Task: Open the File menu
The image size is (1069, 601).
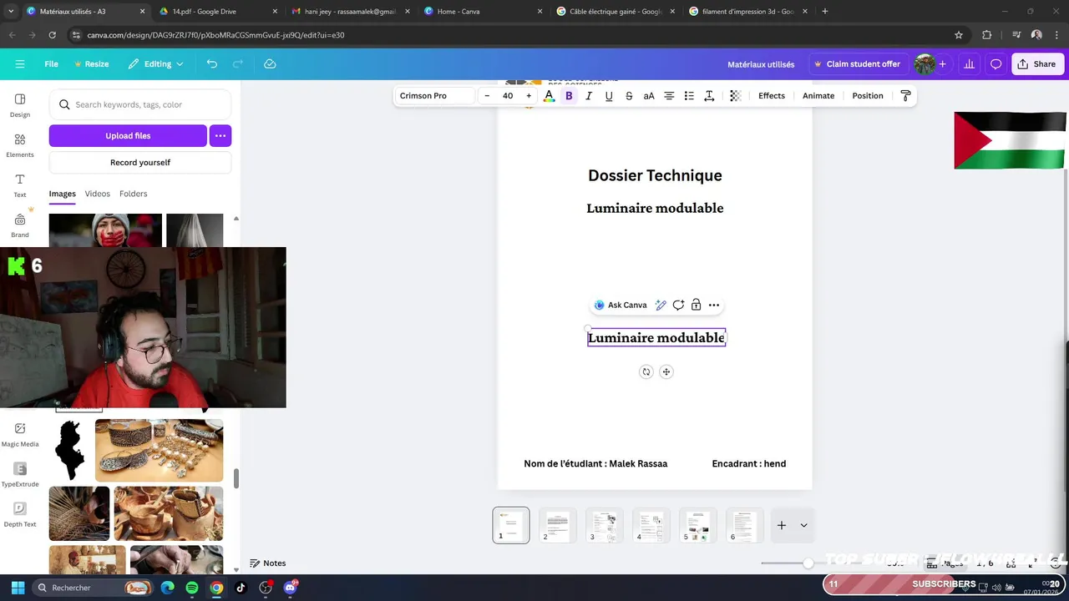Action: coord(51,64)
